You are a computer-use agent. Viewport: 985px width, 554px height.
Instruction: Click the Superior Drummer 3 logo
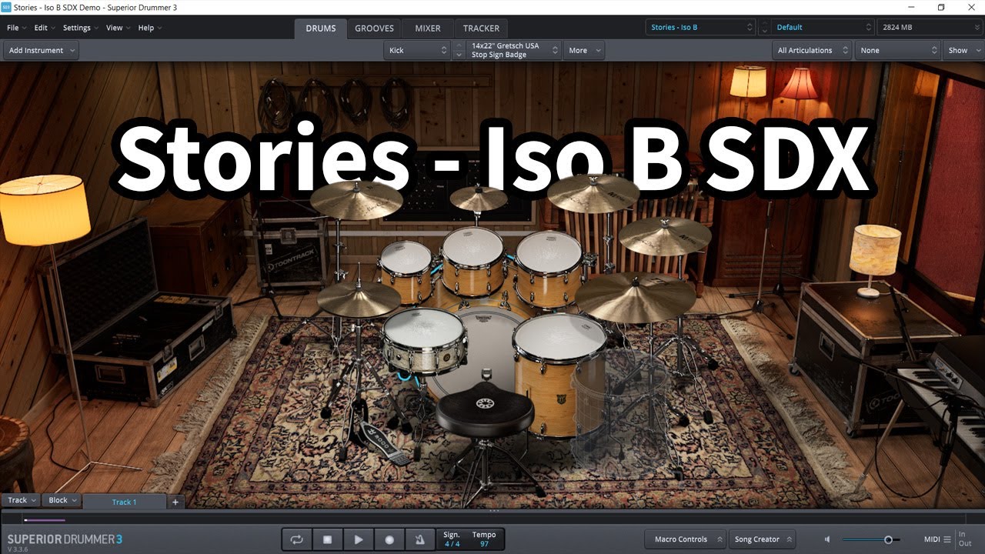tap(65, 539)
